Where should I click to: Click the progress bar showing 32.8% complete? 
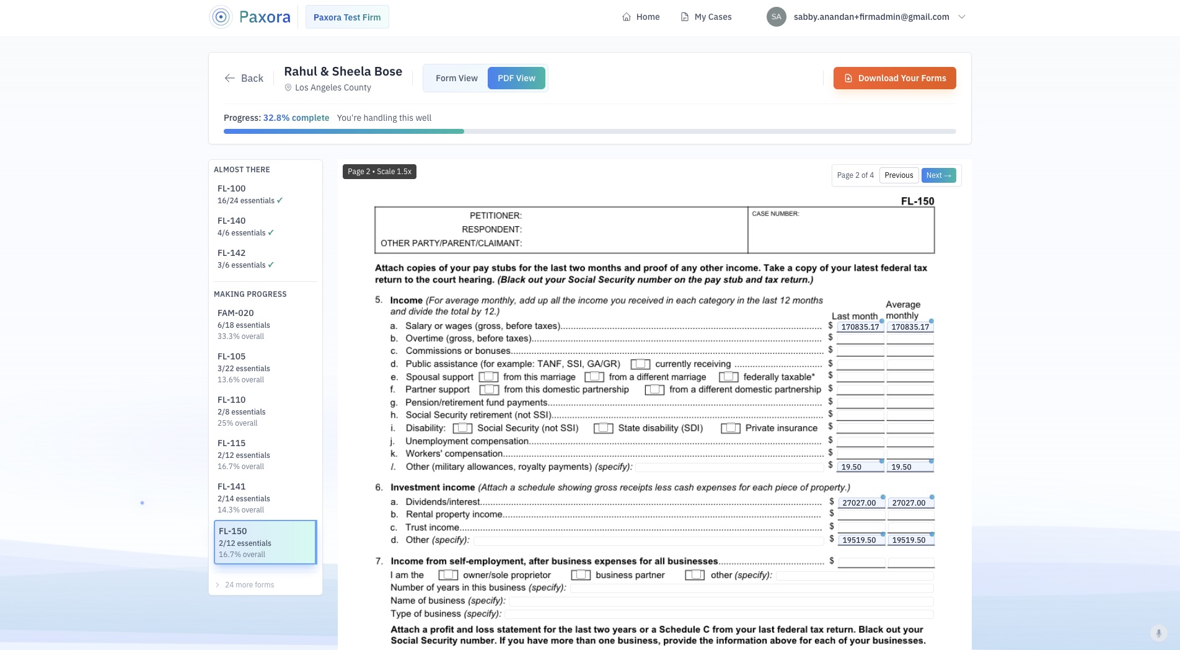[x=589, y=131]
